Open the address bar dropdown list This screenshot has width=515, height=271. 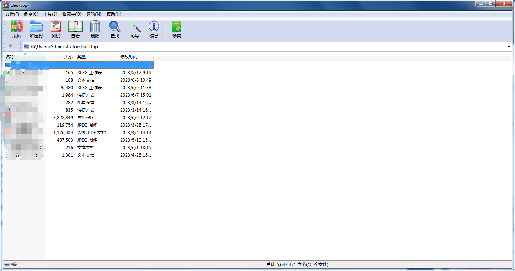[509, 46]
